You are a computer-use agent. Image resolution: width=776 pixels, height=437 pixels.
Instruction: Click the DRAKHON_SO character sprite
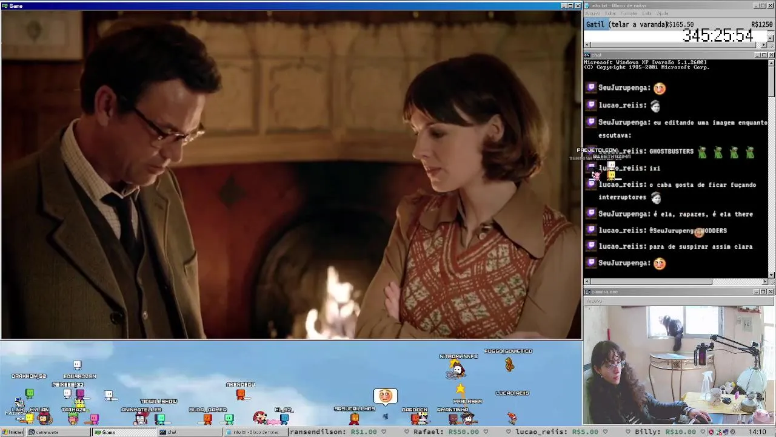[29, 393]
